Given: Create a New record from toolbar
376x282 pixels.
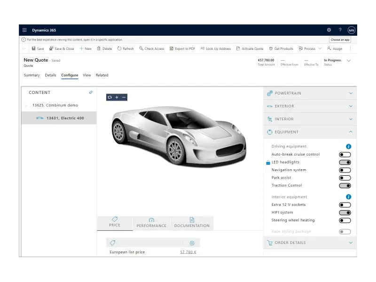Looking at the screenshot, I should click(86, 48).
